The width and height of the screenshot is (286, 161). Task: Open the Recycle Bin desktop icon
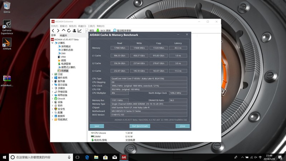click(7, 8)
